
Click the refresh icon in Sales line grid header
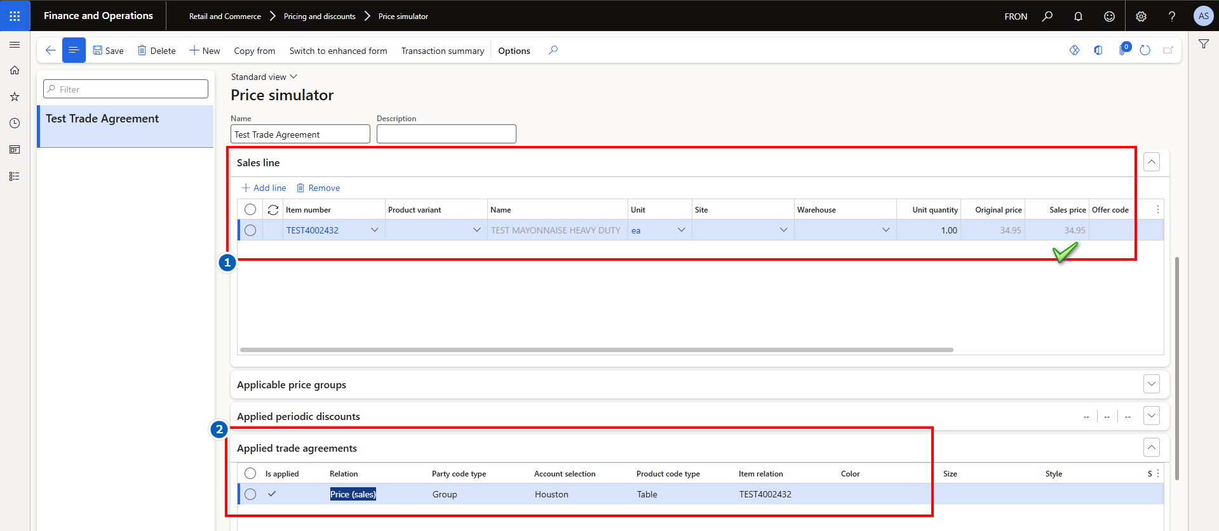coord(273,210)
